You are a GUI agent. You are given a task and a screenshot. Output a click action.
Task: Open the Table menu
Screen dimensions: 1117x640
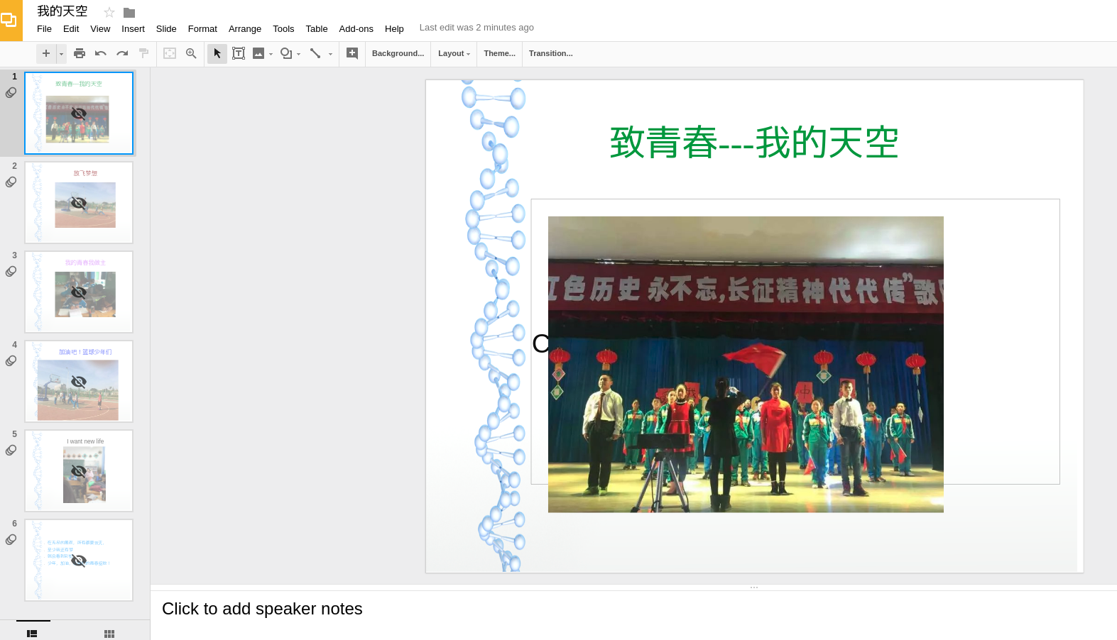point(317,29)
